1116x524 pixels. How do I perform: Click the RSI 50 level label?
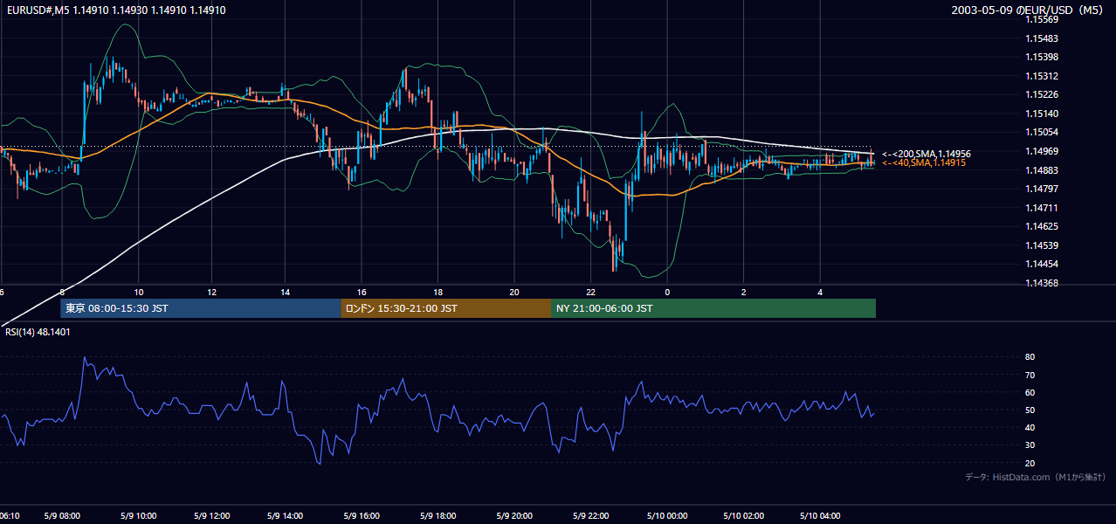[1030, 410]
